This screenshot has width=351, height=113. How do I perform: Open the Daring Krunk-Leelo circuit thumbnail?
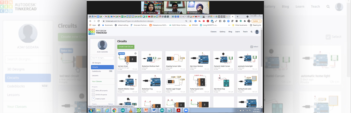[248, 81]
